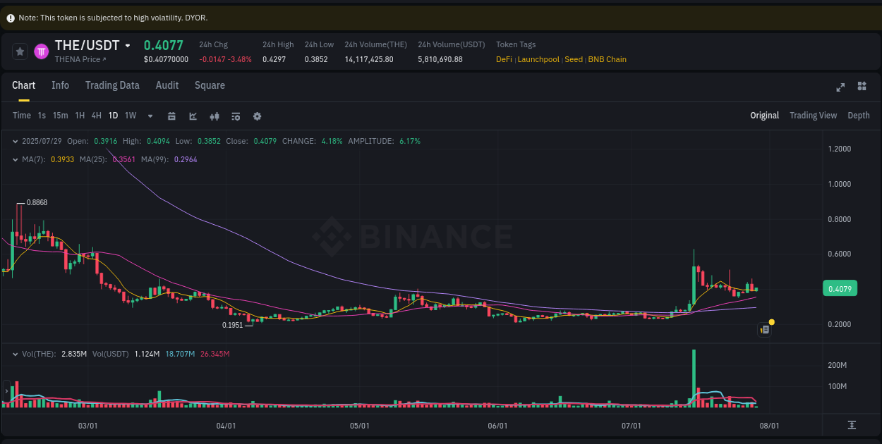The width and height of the screenshot is (882, 444).
Task: Open the Depth chart view
Action: pos(859,115)
